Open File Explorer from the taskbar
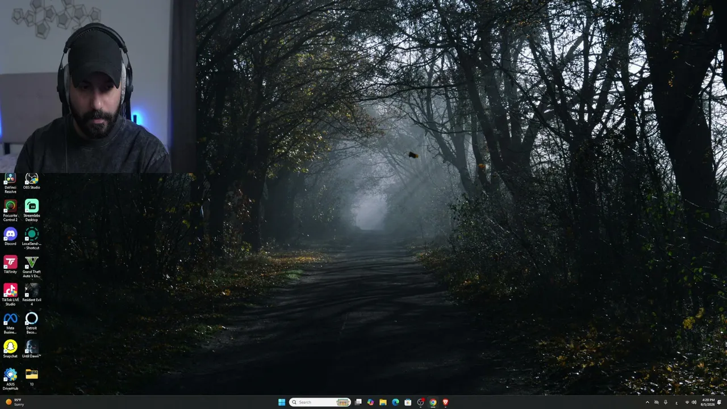 coord(383,402)
